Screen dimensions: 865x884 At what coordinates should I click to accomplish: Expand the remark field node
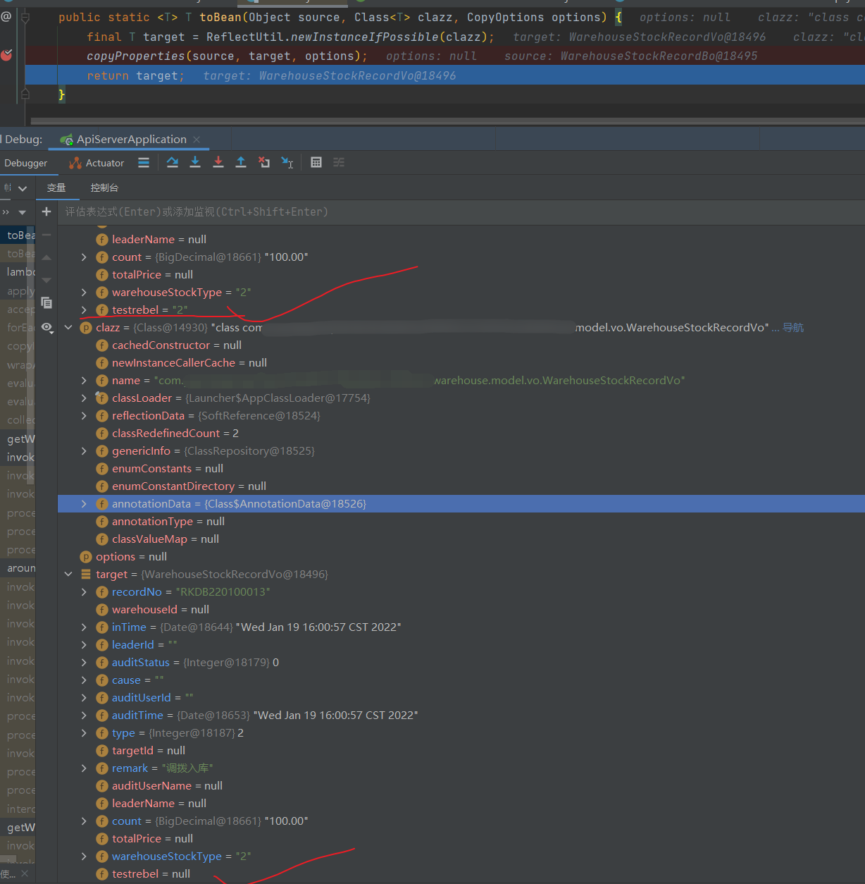84,768
